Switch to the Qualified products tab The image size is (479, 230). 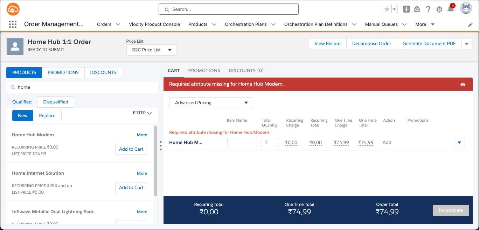click(22, 102)
